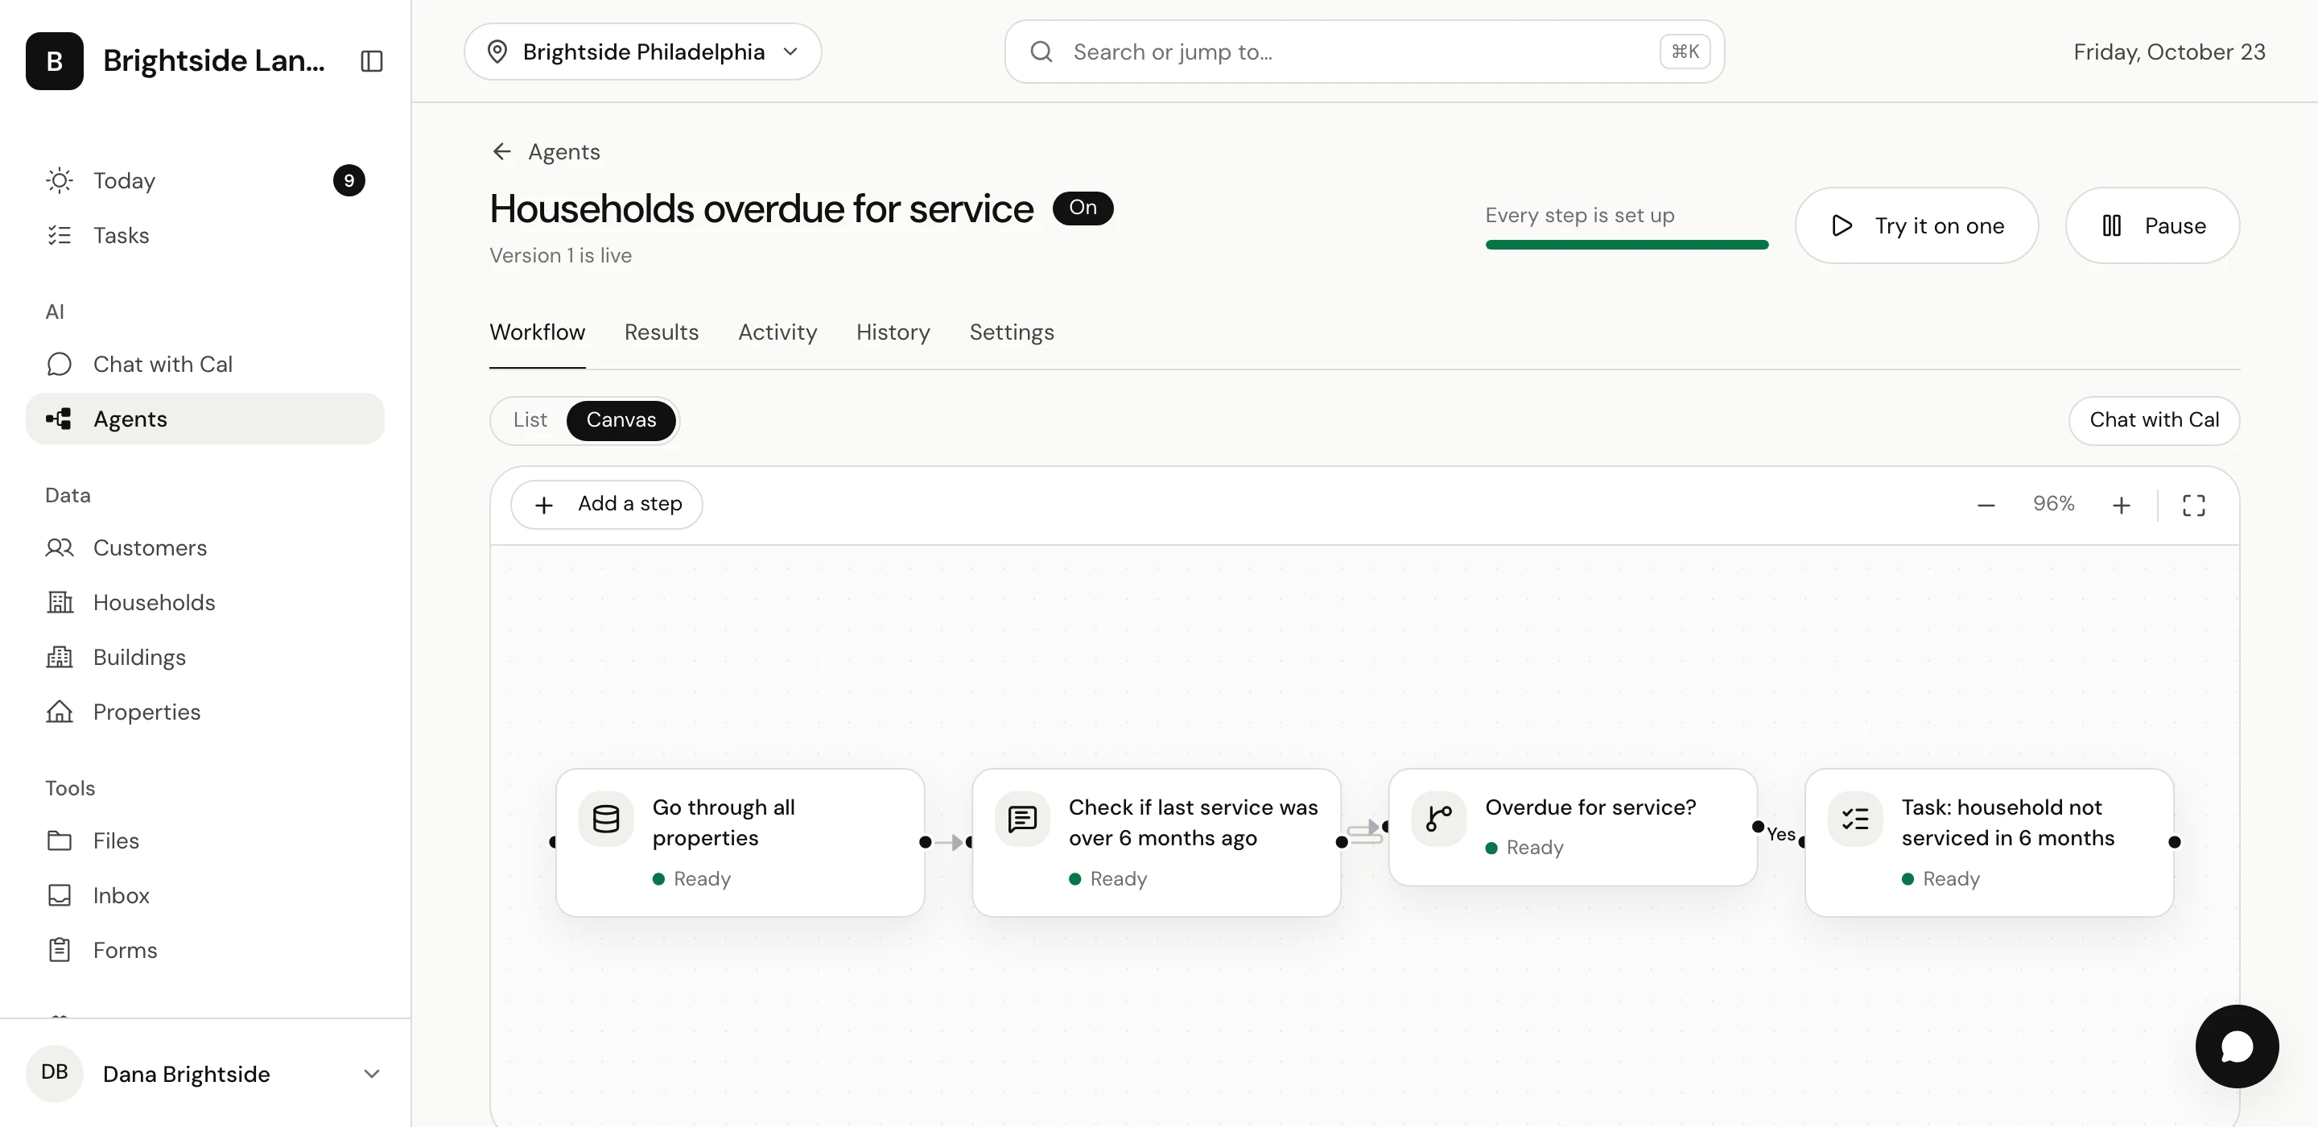This screenshot has height=1127, width=2318.
Task: Open Households data page
Action: click(205, 602)
